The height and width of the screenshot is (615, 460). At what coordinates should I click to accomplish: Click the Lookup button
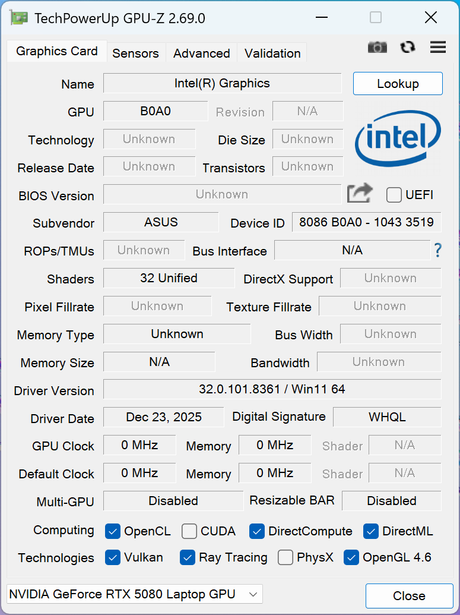click(398, 84)
